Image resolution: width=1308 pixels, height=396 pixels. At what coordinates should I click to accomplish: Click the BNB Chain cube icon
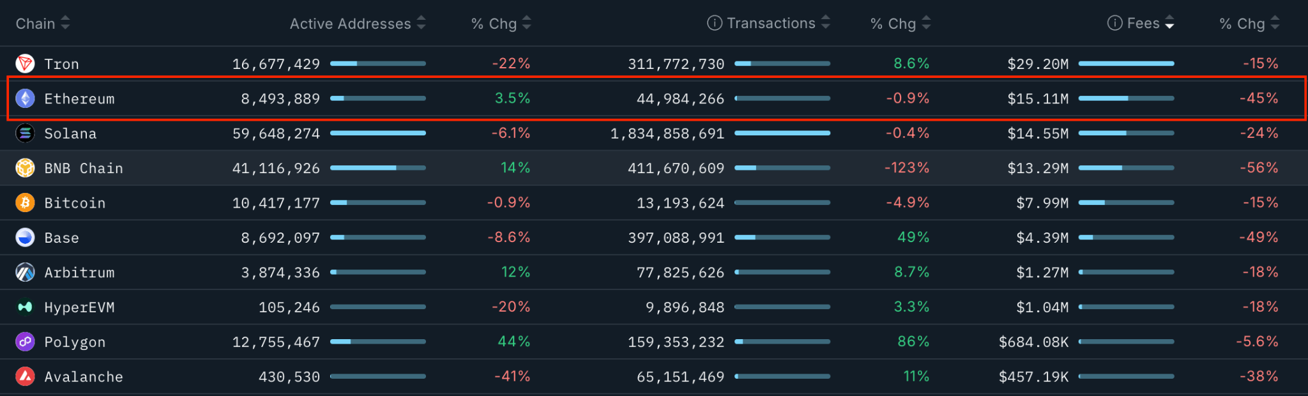click(25, 168)
